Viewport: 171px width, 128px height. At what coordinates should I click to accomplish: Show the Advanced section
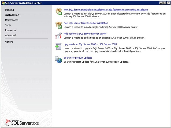(10, 35)
